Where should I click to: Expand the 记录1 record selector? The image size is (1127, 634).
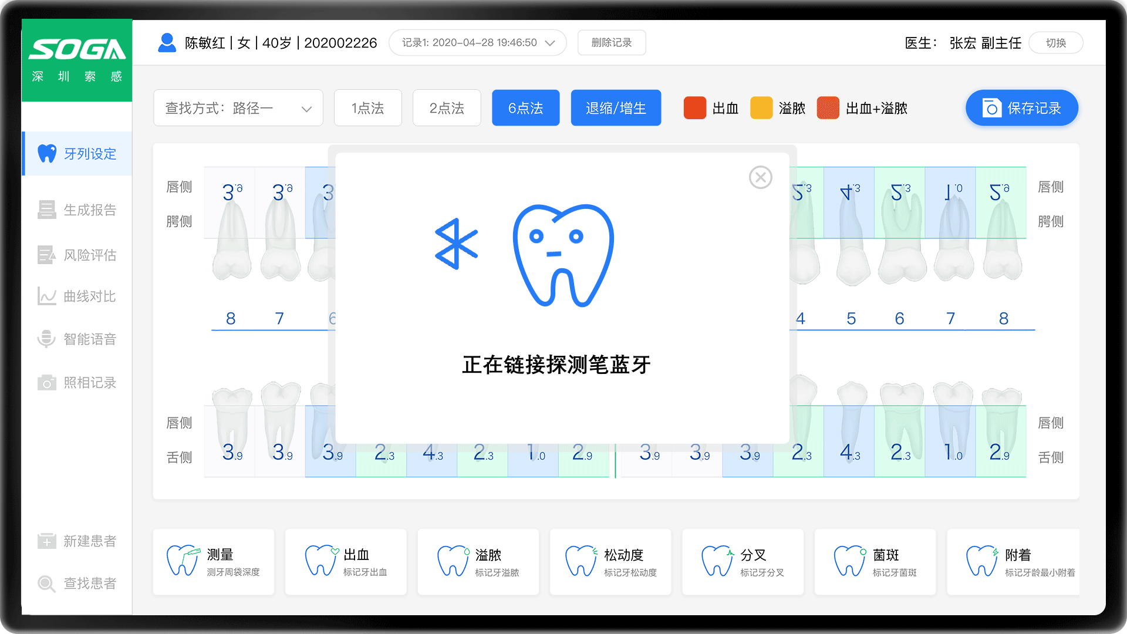[477, 42]
